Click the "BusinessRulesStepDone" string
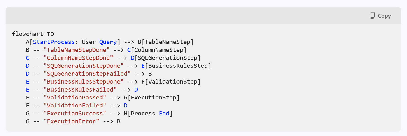Viewport: 407px width, 136px height. pyautogui.click(x=83, y=81)
